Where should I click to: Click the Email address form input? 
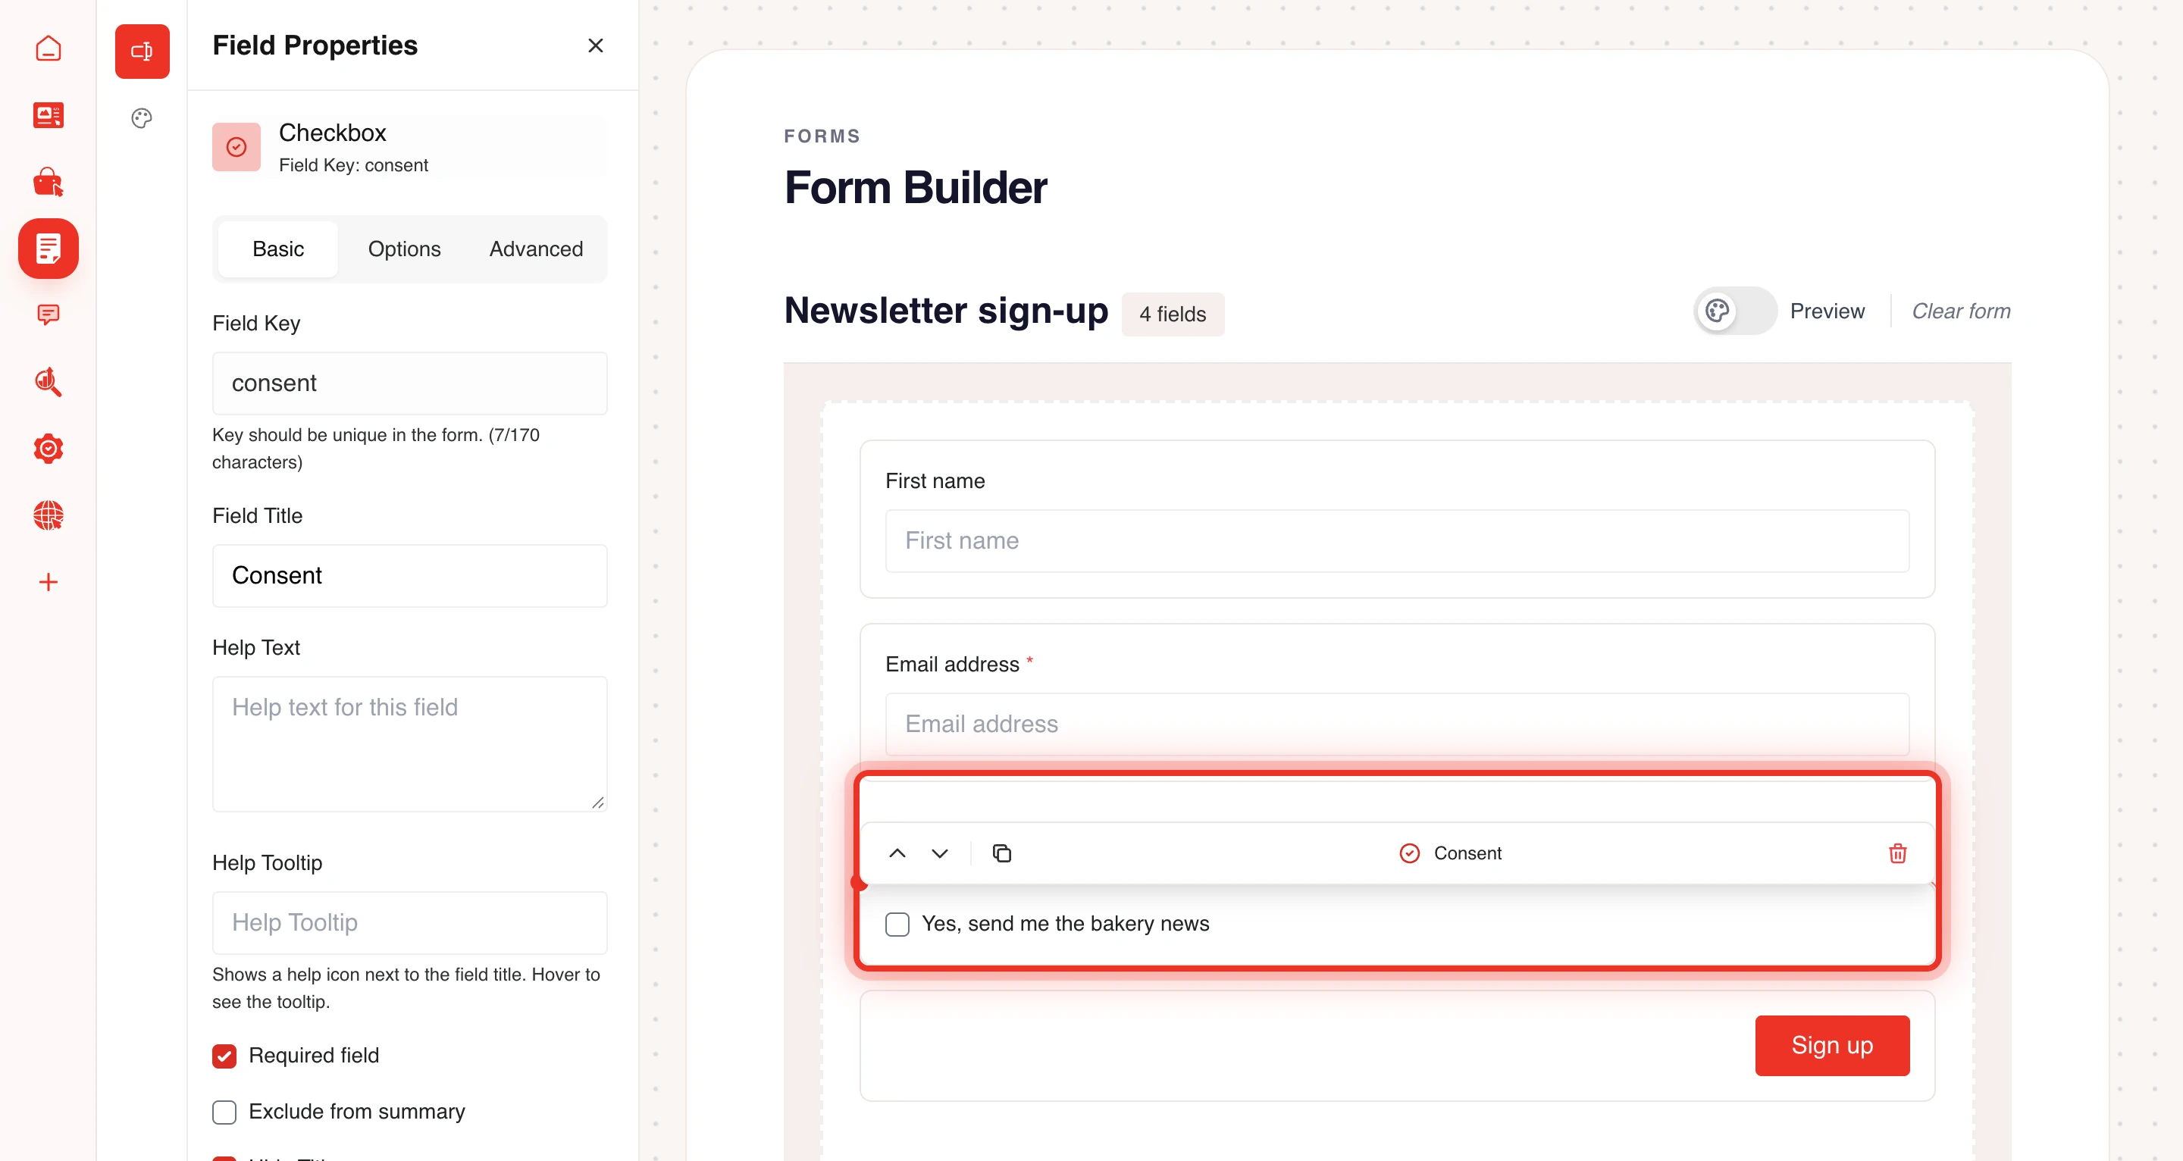click(1396, 724)
